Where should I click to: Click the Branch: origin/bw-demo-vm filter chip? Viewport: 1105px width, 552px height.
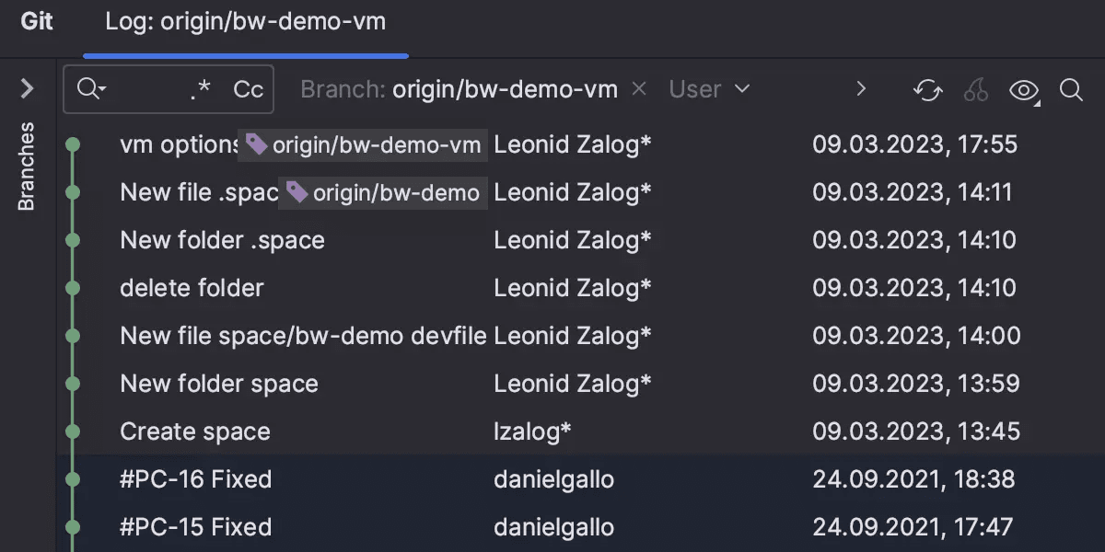[x=459, y=88]
